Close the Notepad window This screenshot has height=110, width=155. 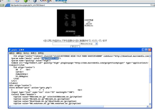pos(150,50)
